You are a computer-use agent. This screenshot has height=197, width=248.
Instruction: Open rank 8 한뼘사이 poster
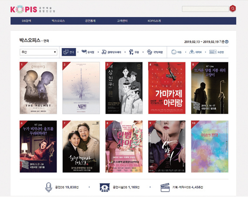pyautogui.click(x=124, y=146)
